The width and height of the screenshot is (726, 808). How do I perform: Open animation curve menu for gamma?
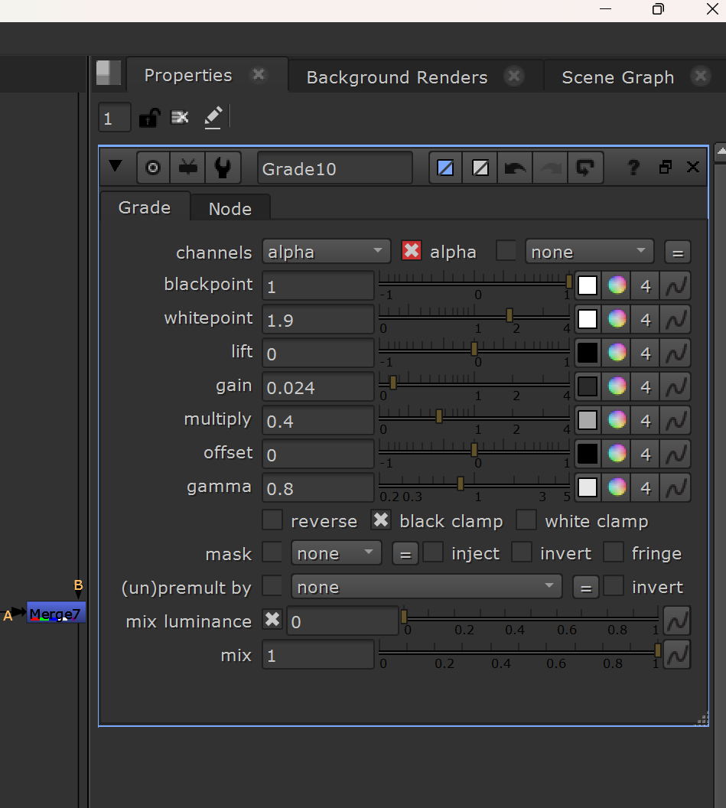coord(676,487)
